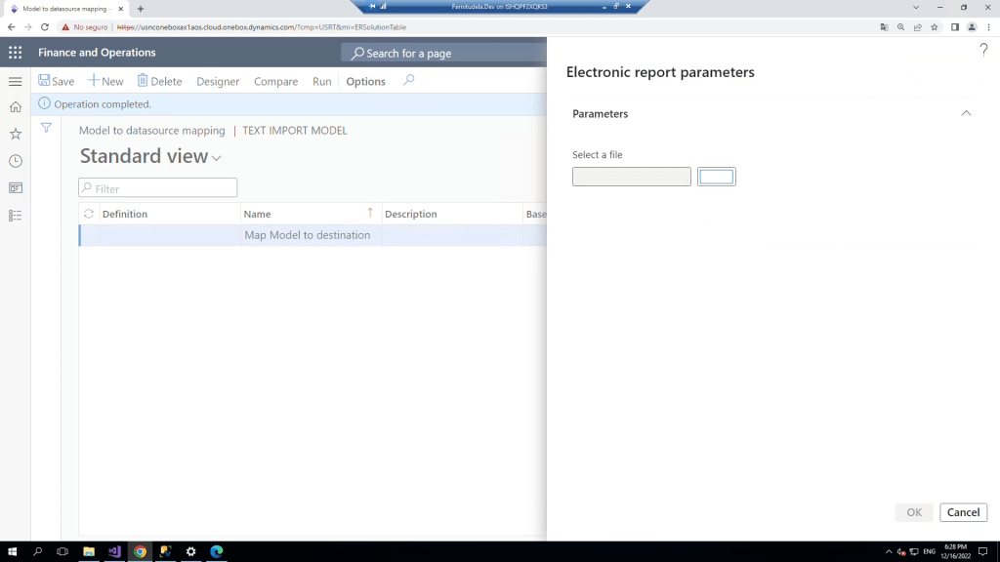This screenshot has height=562, width=1000.
Task: Open Workspaces icon in left sidebar
Action: click(15, 187)
